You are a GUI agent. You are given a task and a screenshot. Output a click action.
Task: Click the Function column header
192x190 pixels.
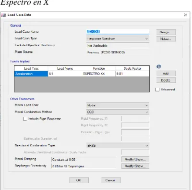(98, 68)
